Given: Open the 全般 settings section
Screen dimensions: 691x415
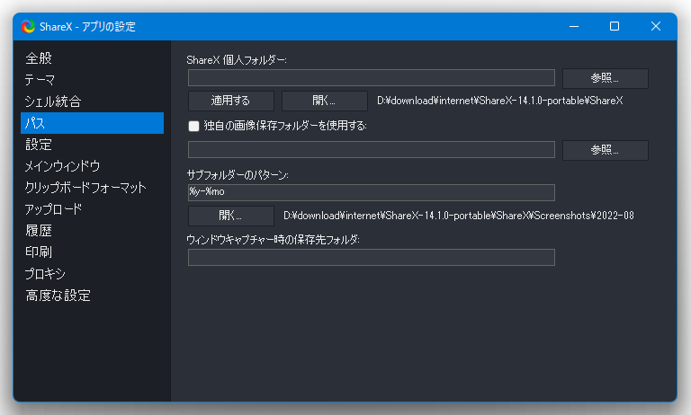Looking at the screenshot, I should click(92, 58).
